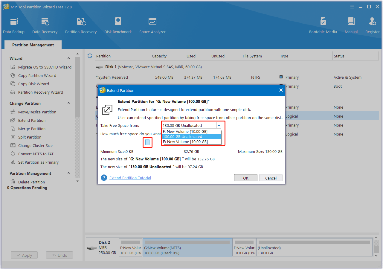
Task: Choose 130.00 GB Unallocated in the list
Action: click(191, 137)
